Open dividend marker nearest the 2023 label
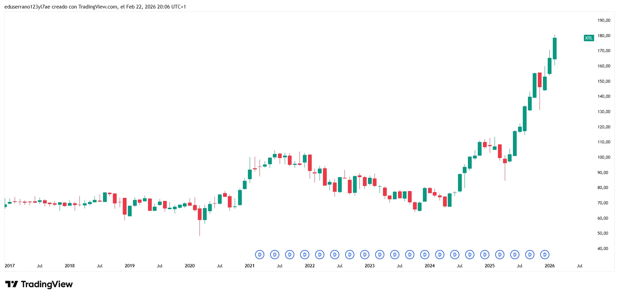The image size is (619, 297). click(365, 254)
